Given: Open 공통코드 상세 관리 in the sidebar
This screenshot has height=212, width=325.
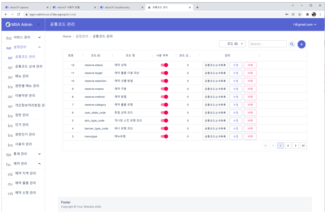Looking at the screenshot, I should click(x=29, y=66).
